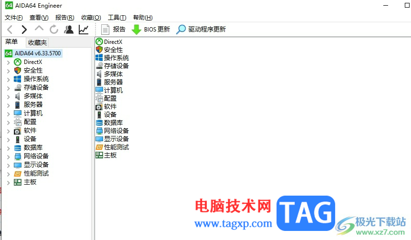Switch to the 菜单 tab
The height and width of the screenshot is (240, 411).
pyautogui.click(x=11, y=42)
